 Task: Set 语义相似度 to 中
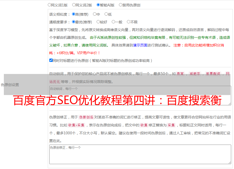95,14
